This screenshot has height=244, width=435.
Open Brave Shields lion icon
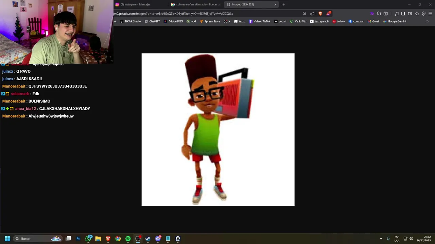(320, 14)
